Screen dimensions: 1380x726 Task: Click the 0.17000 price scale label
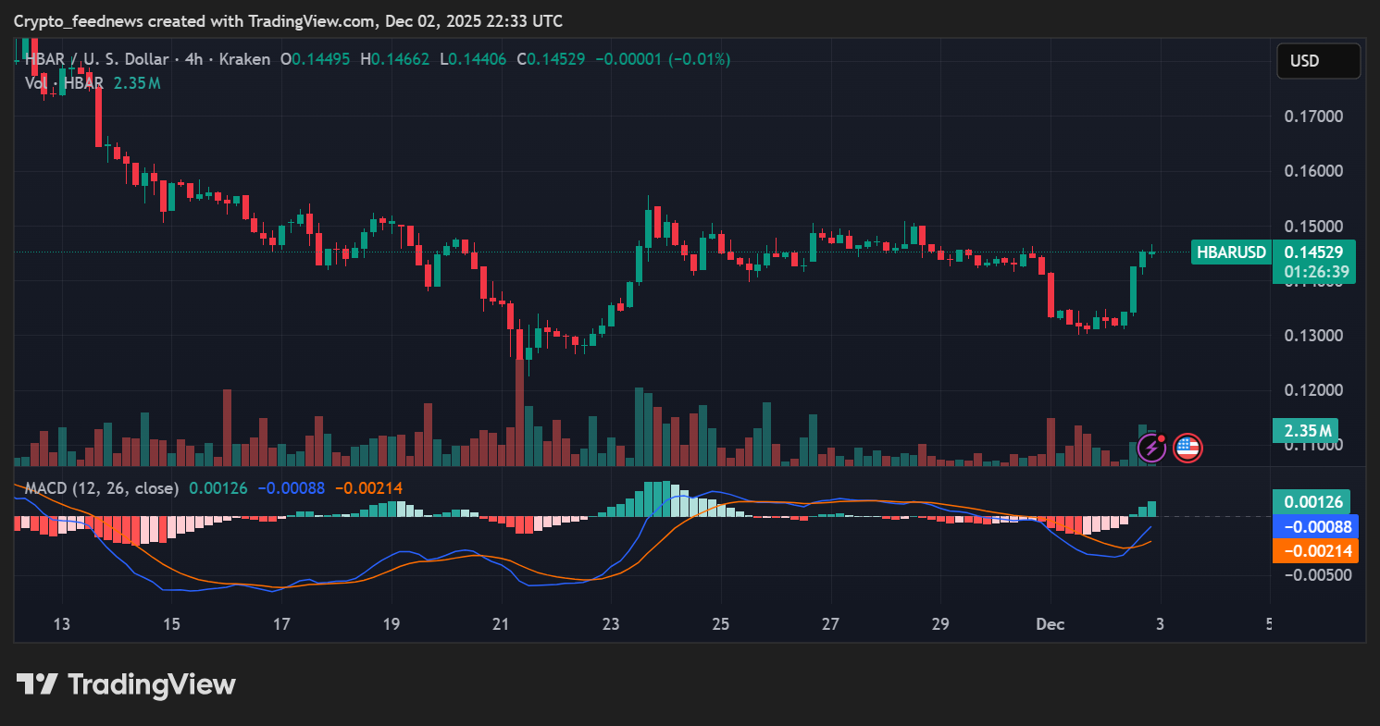coord(1313,117)
